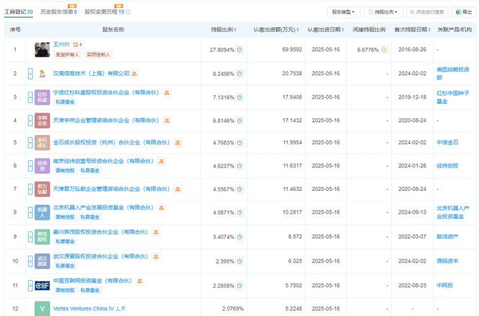Open 美团战略投资部 link
Image resolution: width=479 pixels, height=316 pixels.
click(x=453, y=73)
